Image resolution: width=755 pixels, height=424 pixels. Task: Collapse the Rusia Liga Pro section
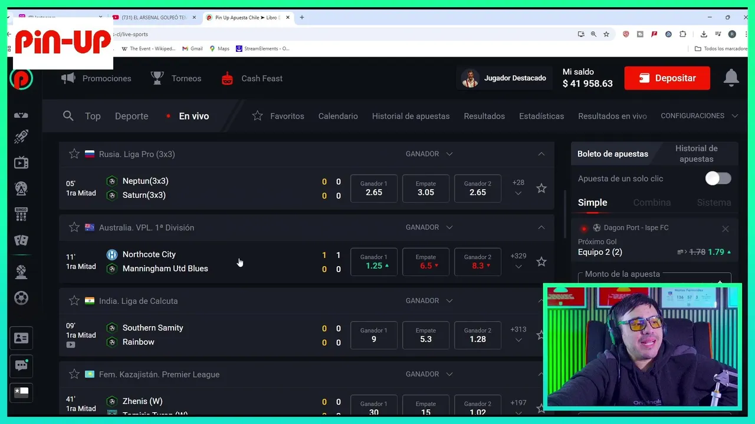point(541,154)
